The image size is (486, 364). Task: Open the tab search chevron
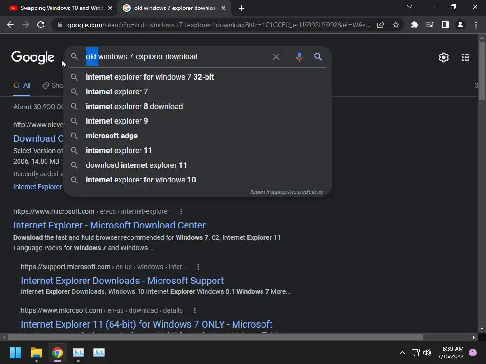pos(410,7)
